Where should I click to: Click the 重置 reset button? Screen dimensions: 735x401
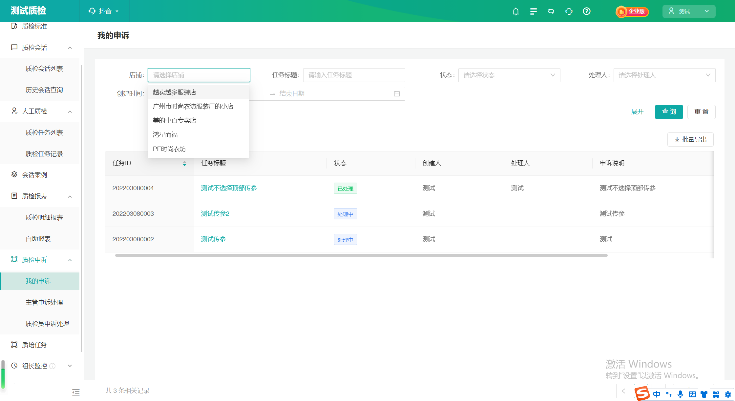pyautogui.click(x=701, y=112)
